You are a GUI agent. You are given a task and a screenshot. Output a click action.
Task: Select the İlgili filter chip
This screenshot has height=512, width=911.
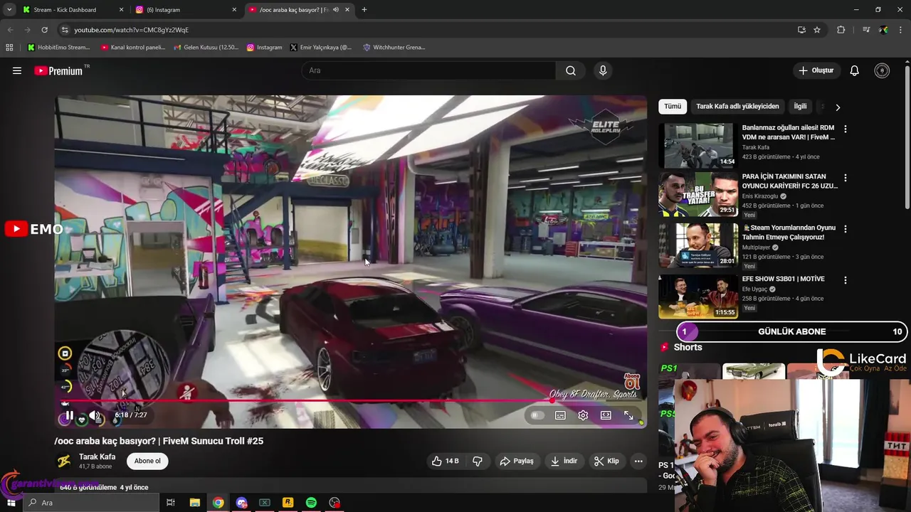click(800, 106)
